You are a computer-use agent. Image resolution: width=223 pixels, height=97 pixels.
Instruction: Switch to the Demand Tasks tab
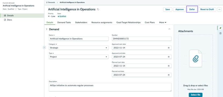click(x=64, y=22)
